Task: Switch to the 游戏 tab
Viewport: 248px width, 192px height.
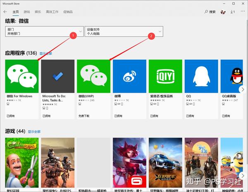Action: tap(27, 12)
